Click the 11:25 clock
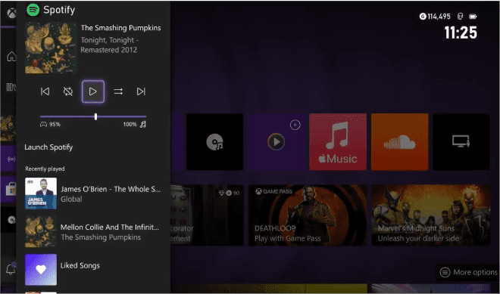The image size is (500, 294). 461,32
